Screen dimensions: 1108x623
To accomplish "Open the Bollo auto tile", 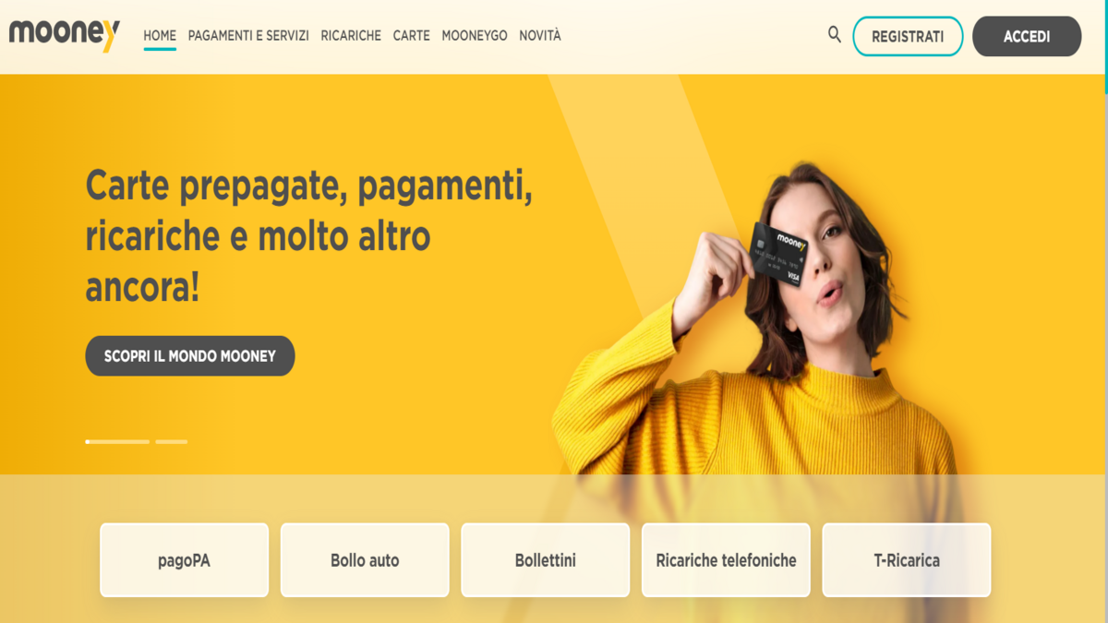I will pos(365,560).
